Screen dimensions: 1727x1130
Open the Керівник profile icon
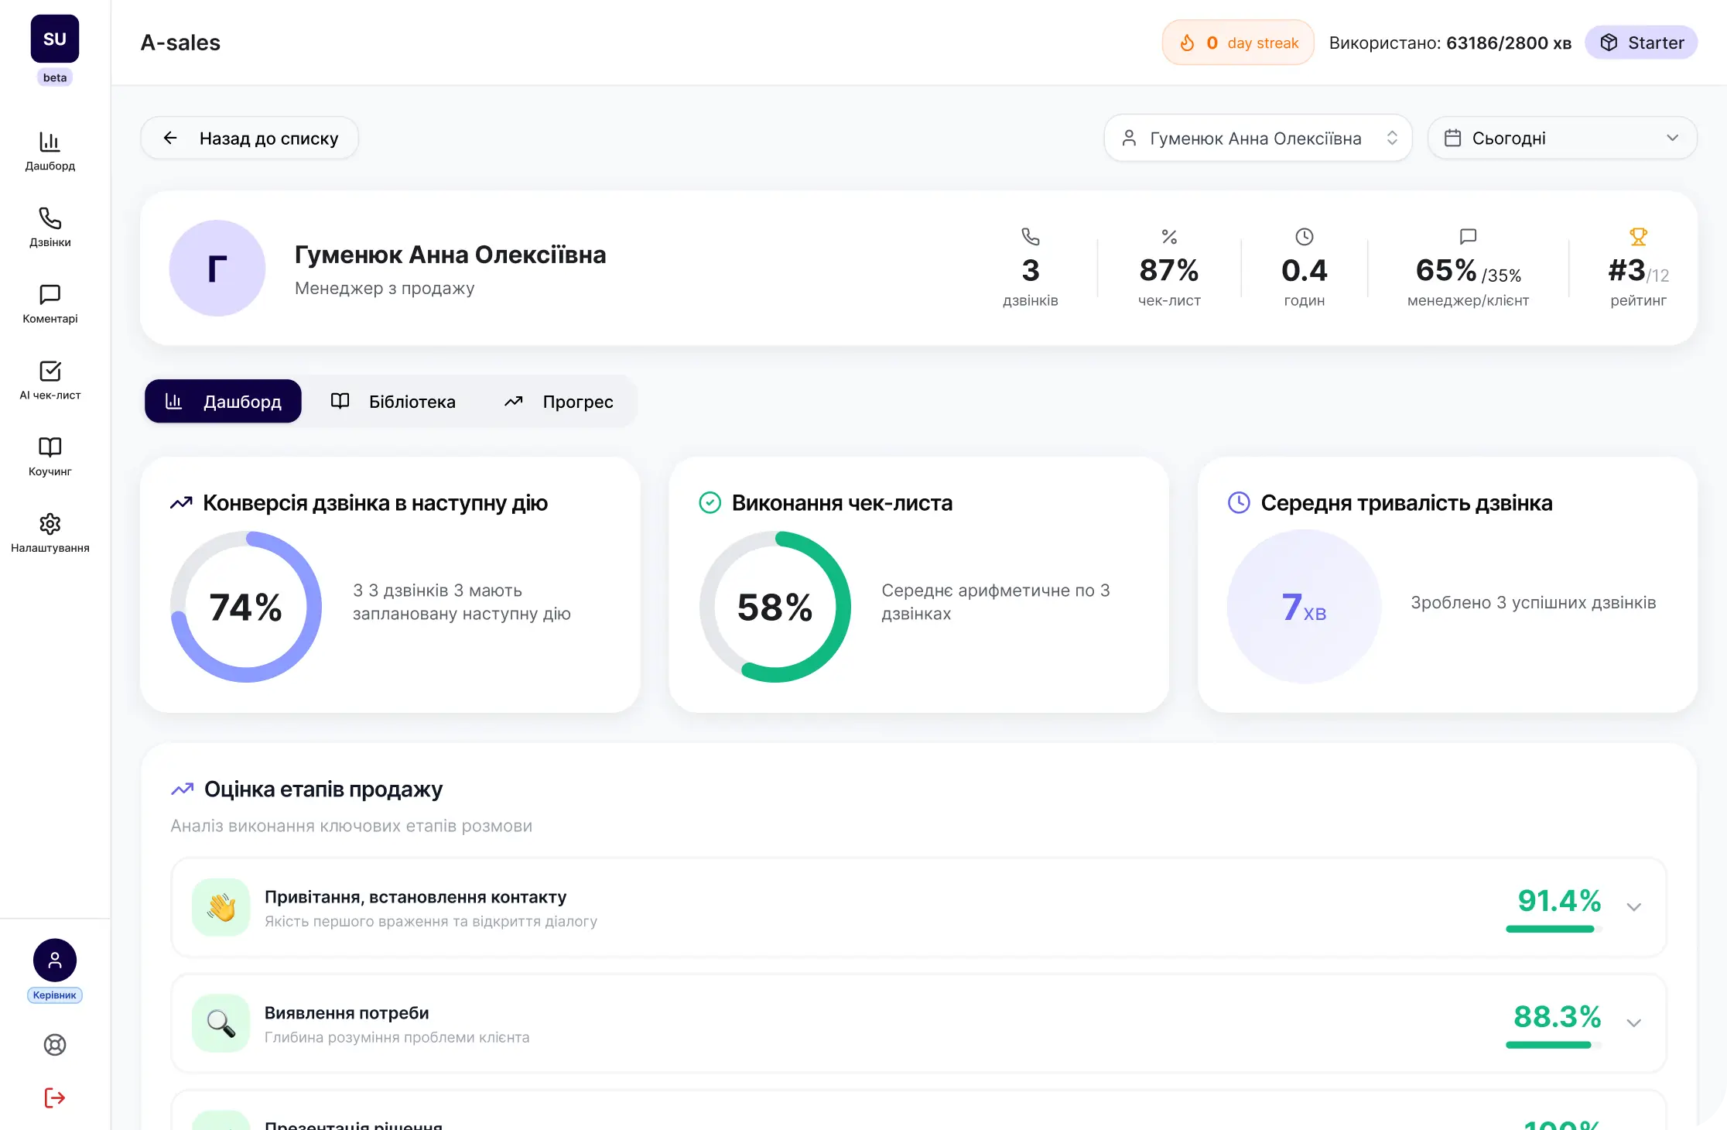[x=54, y=960]
